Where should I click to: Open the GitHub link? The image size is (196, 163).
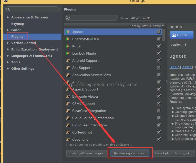174,67
